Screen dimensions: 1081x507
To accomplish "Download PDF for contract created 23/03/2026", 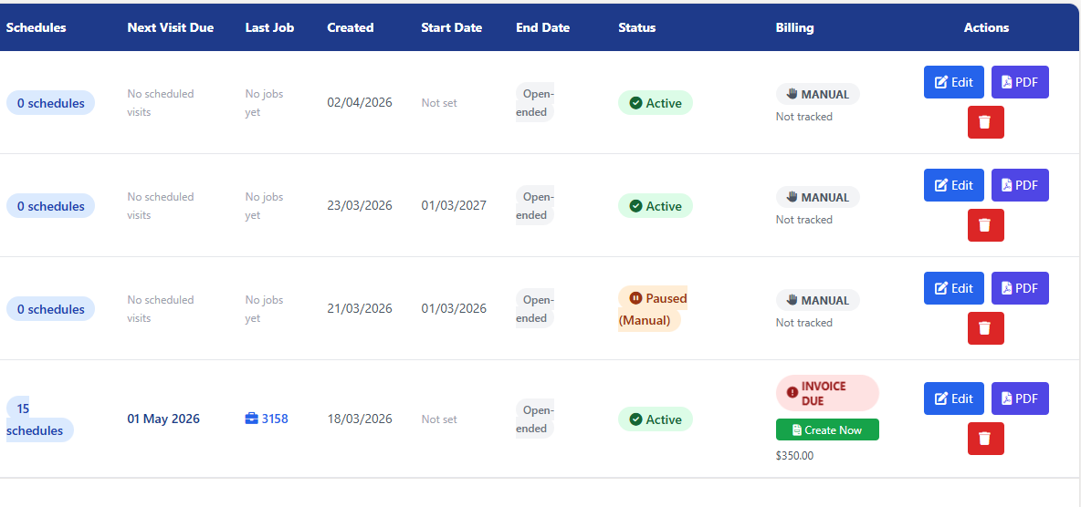I will click(1020, 185).
